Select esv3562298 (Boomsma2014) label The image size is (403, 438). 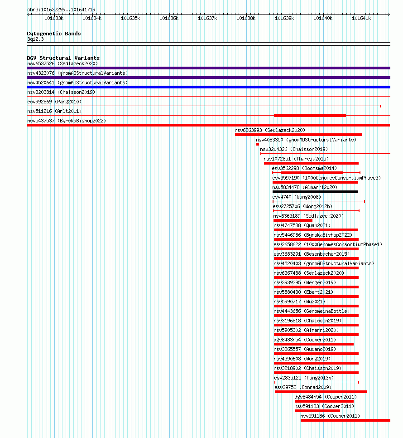coord(305,168)
